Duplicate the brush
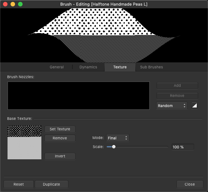 [x=52, y=184]
